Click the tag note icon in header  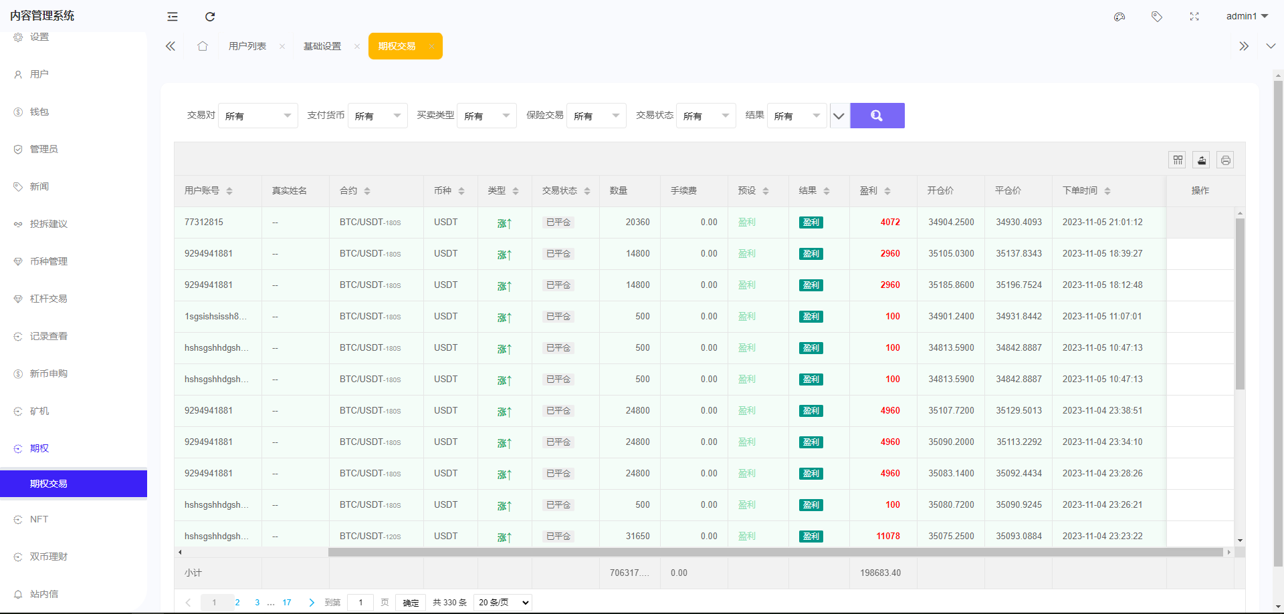[1156, 17]
